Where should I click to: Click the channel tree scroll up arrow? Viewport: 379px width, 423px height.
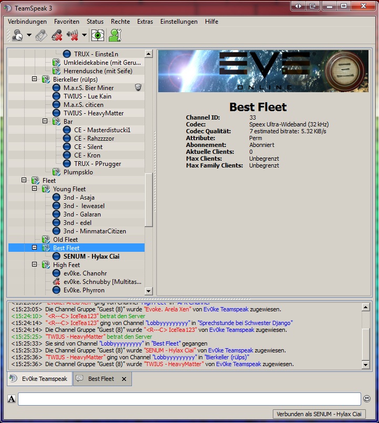(149, 54)
